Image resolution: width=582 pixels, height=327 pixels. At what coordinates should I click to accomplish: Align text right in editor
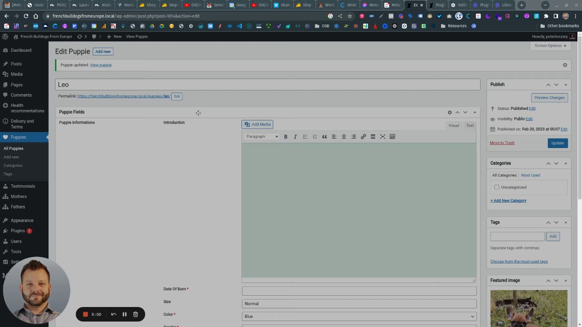point(353,137)
